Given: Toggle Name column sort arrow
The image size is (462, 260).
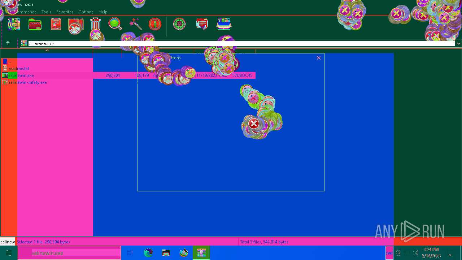Looking at the screenshot, I should [x=47, y=51].
